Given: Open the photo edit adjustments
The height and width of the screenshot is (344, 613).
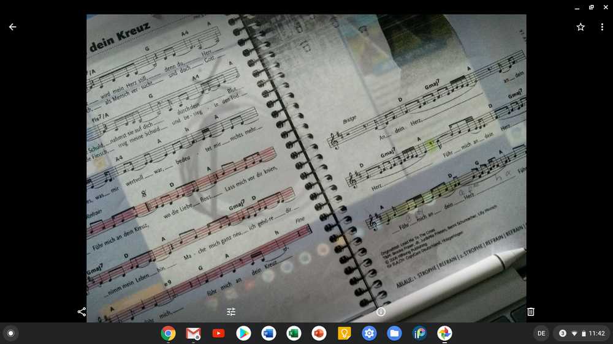Looking at the screenshot, I should tap(231, 312).
